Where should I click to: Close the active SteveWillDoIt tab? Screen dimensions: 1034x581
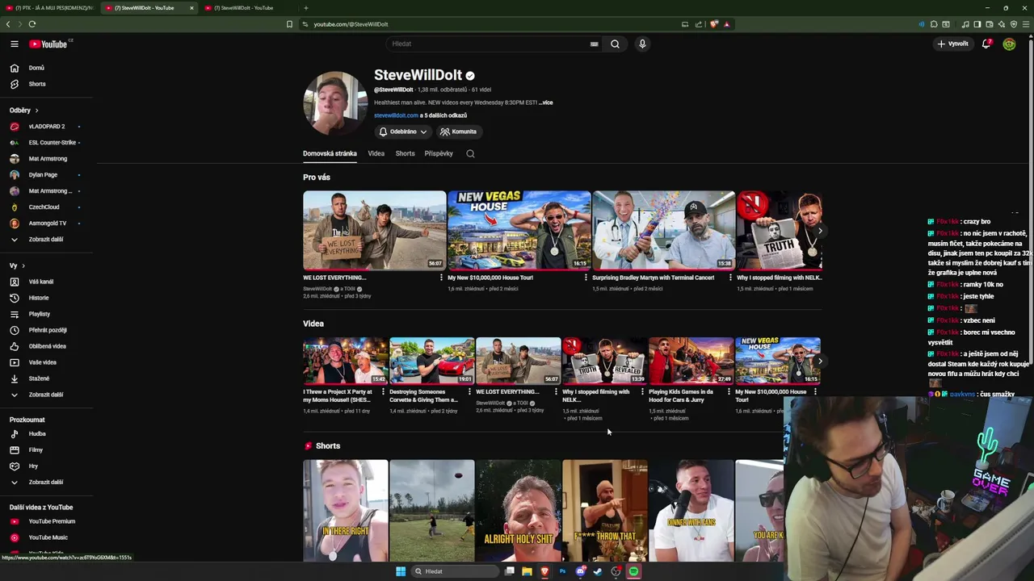(x=191, y=8)
